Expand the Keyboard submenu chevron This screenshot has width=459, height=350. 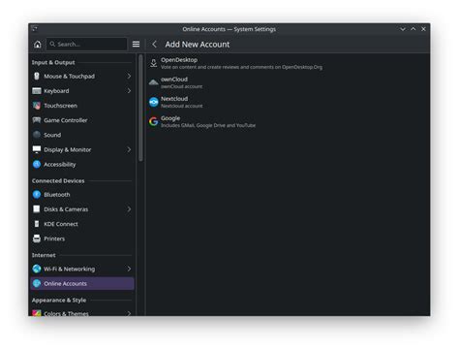(129, 91)
